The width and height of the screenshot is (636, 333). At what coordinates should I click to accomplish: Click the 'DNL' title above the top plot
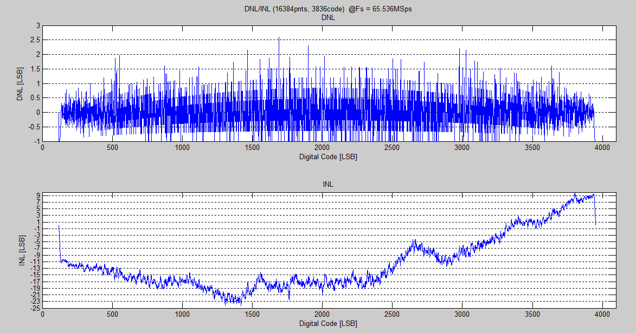pos(328,17)
